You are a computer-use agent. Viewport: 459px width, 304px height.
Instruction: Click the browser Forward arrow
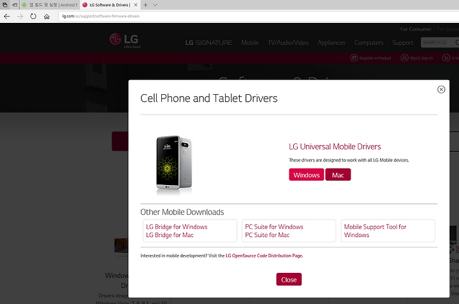pos(20,17)
